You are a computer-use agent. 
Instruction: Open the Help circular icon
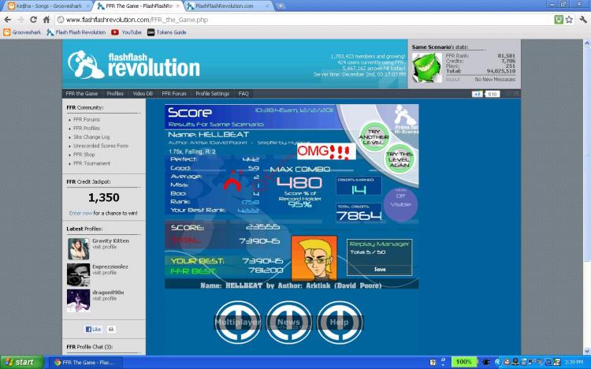pos(340,322)
